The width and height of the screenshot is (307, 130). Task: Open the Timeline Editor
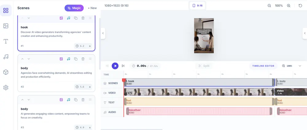pos(263,66)
